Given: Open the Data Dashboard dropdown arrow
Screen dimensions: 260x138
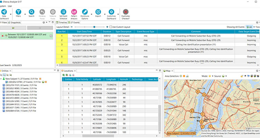Looking at the screenshot, I should 11,14.
